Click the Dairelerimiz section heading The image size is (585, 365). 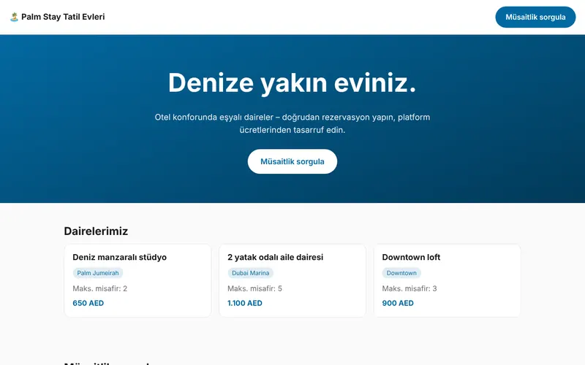pos(96,231)
